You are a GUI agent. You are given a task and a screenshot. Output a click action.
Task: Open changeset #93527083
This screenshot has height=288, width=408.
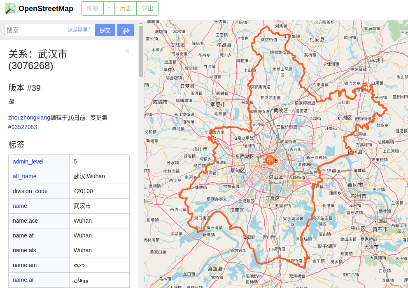tap(23, 127)
